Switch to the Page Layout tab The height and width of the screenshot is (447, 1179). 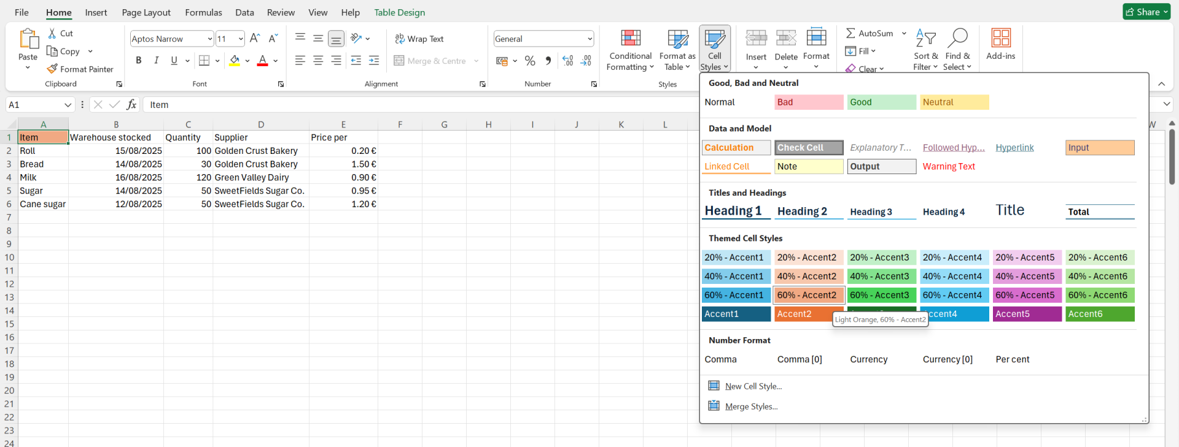[146, 12]
